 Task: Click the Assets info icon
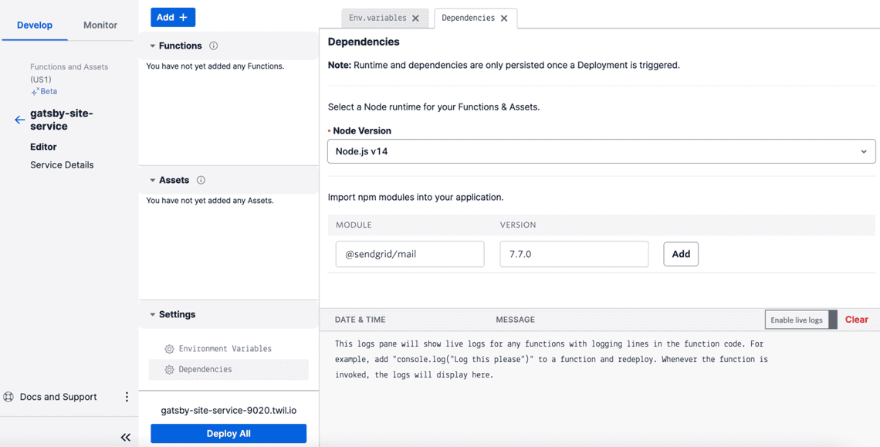[201, 180]
